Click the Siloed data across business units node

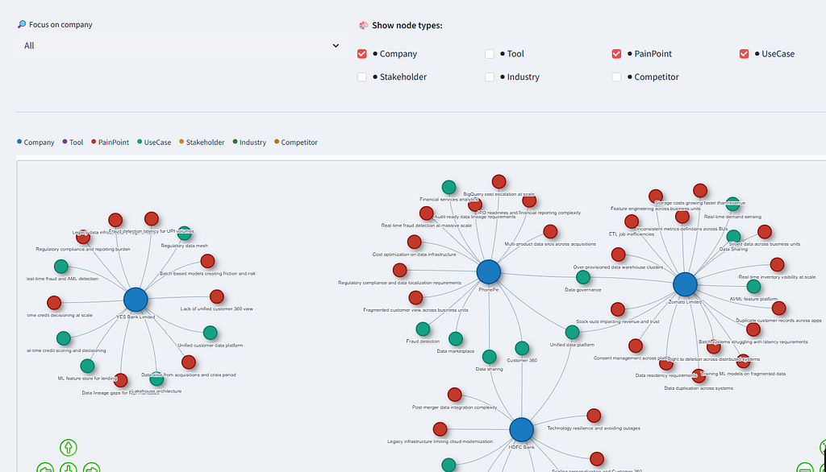(x=765, y=231)
